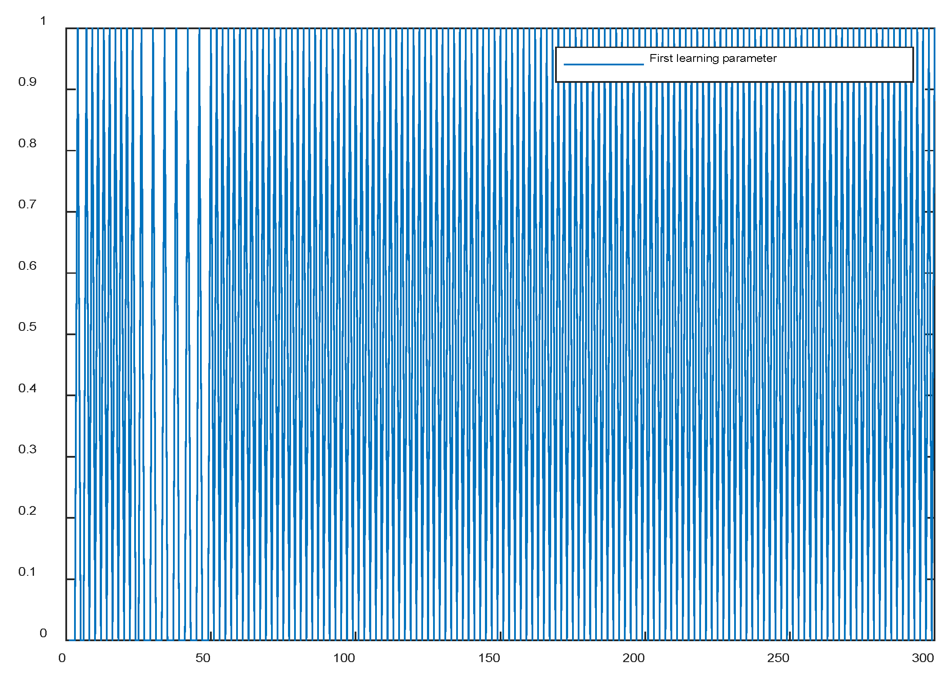This screenshot has width=945, height=673.
Task: Click the x-axis label 250
Action: [778, 658]
